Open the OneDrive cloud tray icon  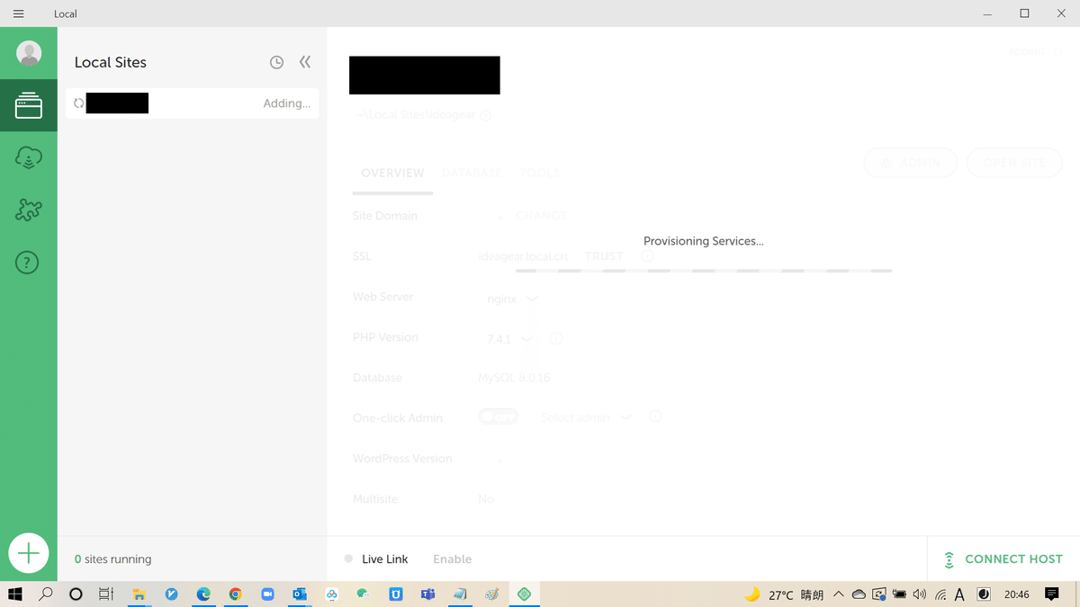click(x=859, y=594)
